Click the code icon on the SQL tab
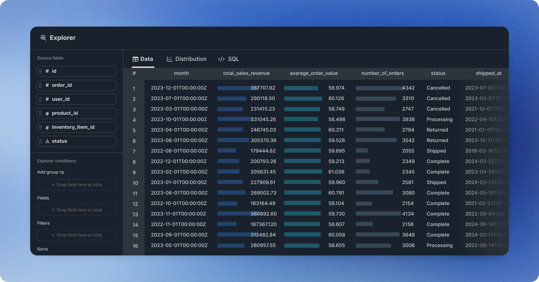Viewport: 539px width, 282px height. click(x=221, y=59)
